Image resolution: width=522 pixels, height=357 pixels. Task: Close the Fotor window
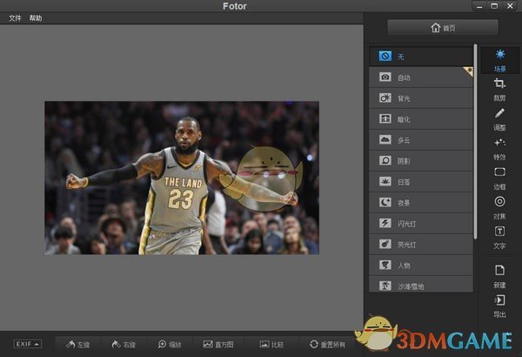(x=510, y=6)
